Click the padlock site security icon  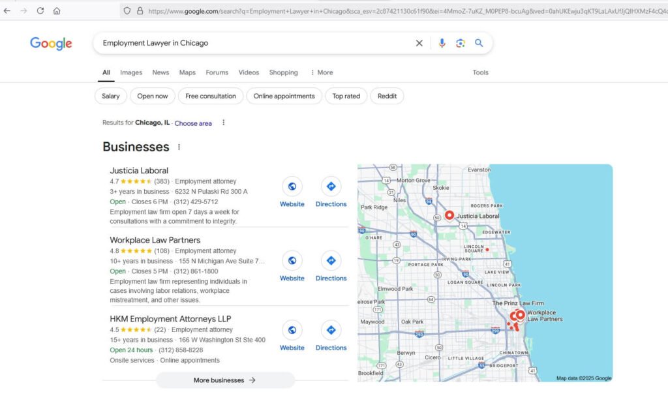click(x=140, y=11)
